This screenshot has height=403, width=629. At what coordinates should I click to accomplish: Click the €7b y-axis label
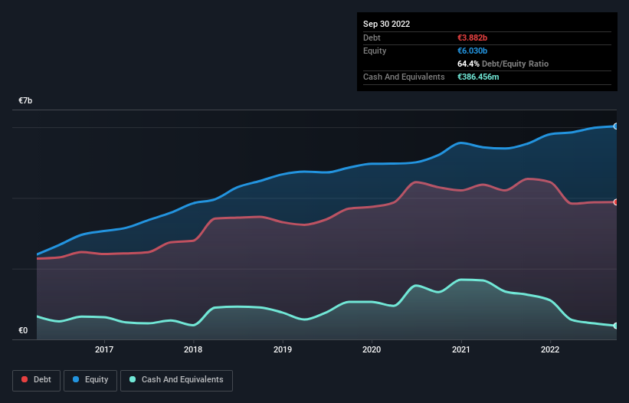tap(26, 101)
